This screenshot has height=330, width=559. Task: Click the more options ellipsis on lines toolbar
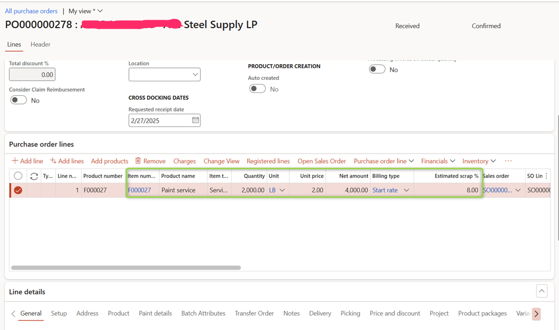[508, 161]
